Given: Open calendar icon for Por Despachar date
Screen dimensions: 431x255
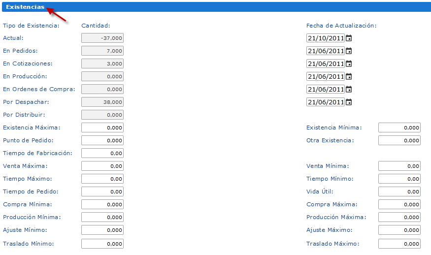Looking at the screenshot, I should [349, 102].
